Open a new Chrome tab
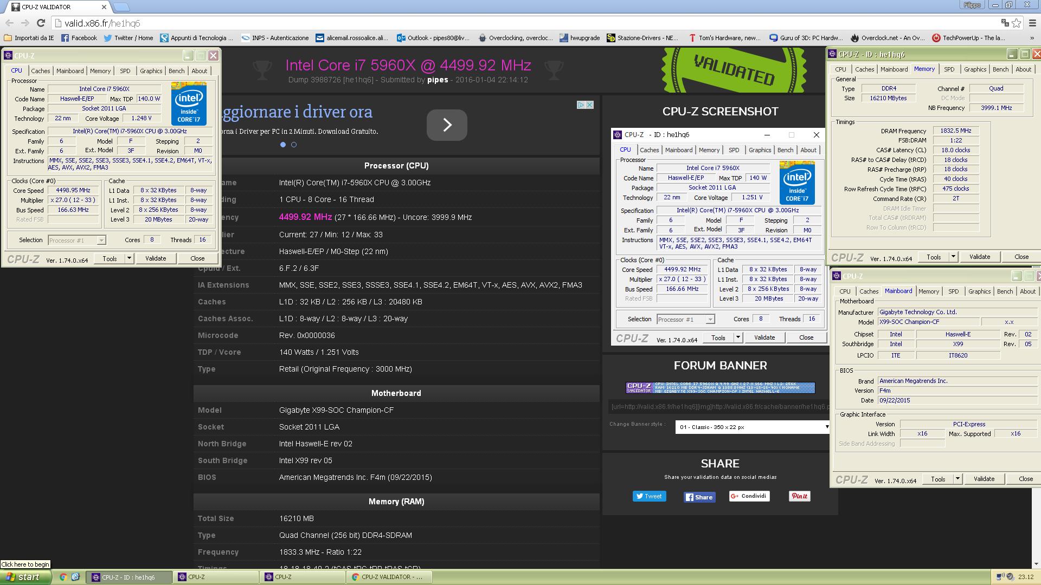This screenshot has width=1041, height=585. click(123, 7)
